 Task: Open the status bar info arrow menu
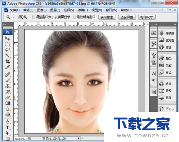tap(78, 138)
